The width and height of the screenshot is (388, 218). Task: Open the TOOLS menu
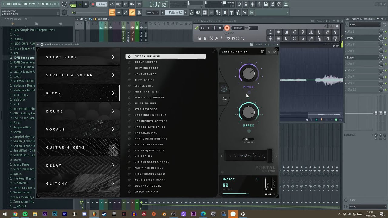click(x=49, y=4)
